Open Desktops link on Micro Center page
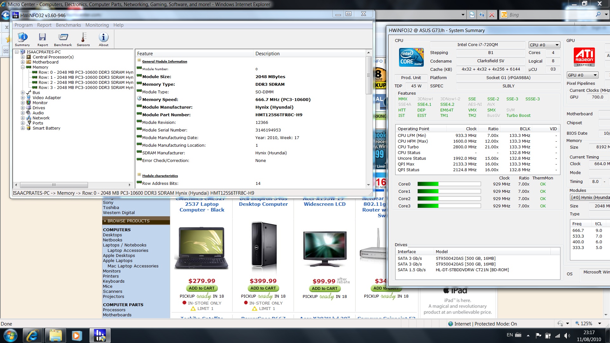The width and height of the screenshot is (610, 343). tap(112, 235)
